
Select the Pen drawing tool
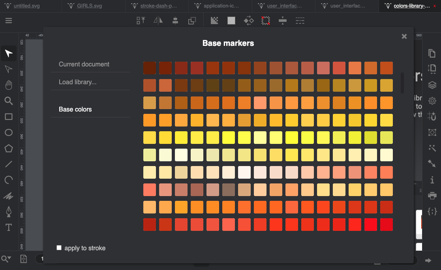point(9,211)
